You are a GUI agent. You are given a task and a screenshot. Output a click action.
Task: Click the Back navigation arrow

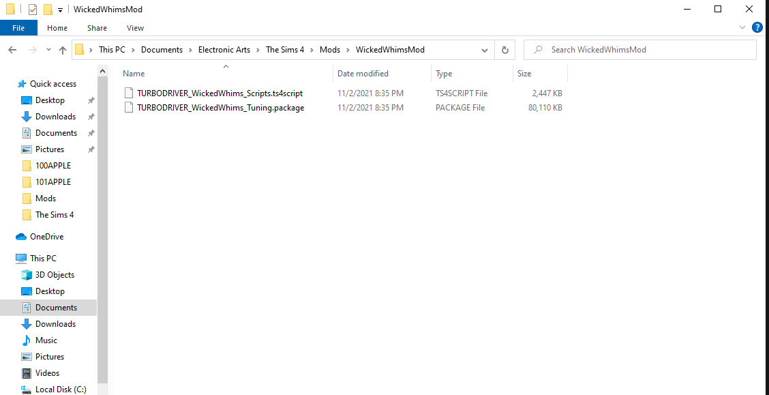pyautogui.click(x=13, y=50)
